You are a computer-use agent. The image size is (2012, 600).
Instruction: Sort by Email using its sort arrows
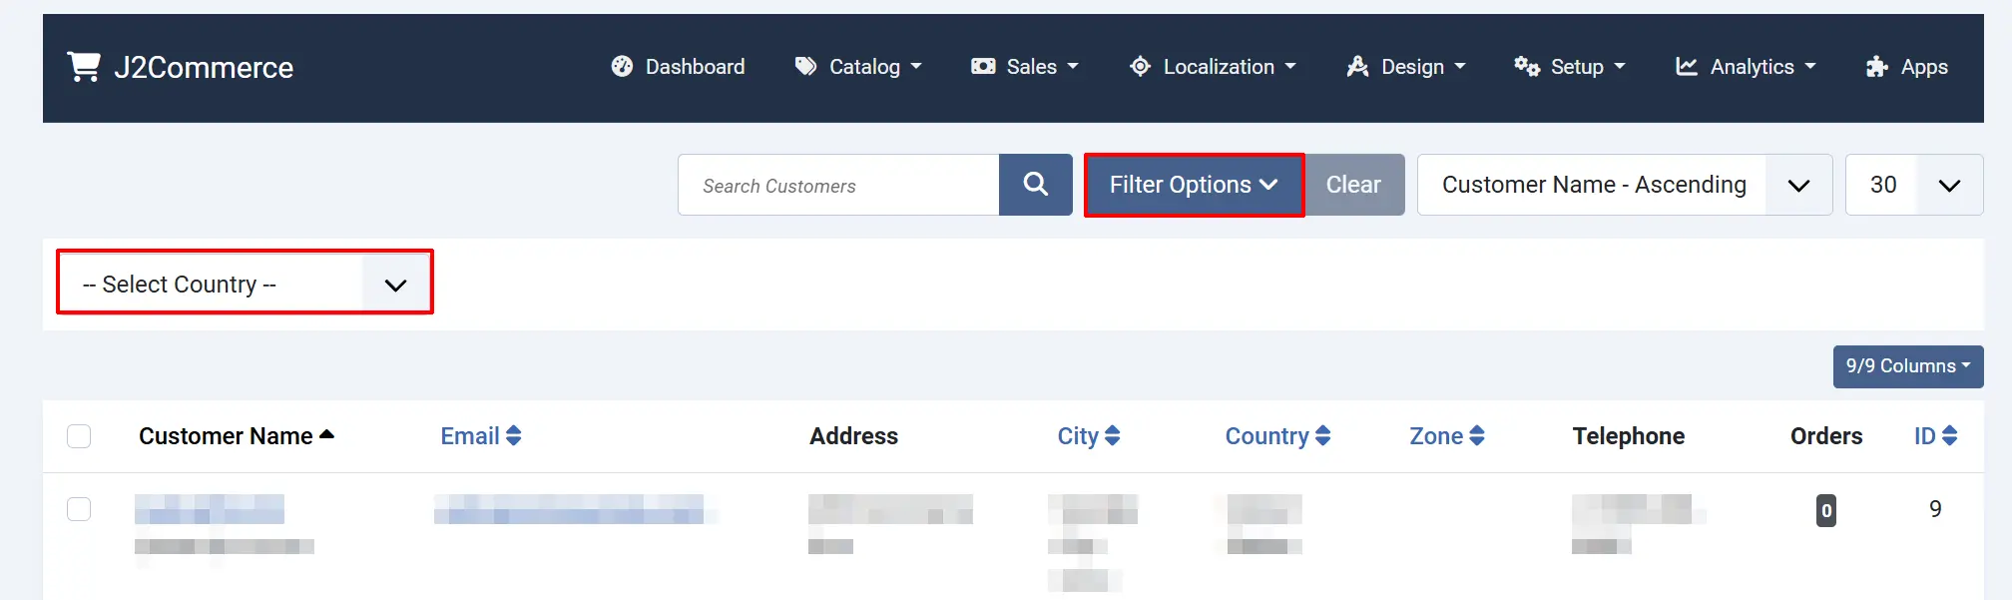(514, 436)
